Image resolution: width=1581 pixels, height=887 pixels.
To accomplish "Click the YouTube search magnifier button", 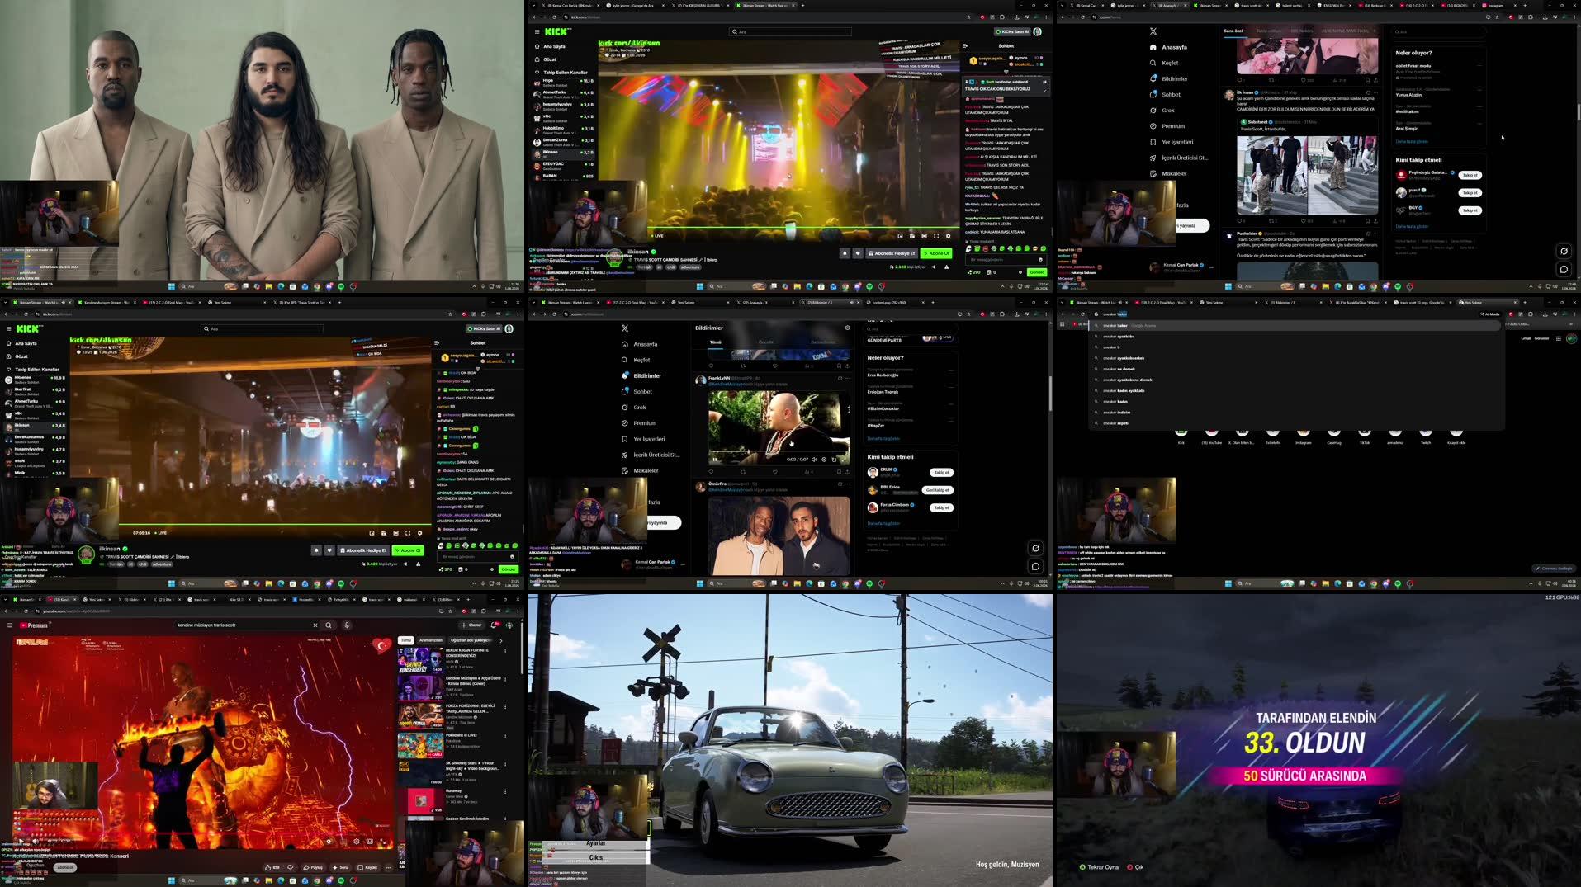I will [x=329, y=625].
